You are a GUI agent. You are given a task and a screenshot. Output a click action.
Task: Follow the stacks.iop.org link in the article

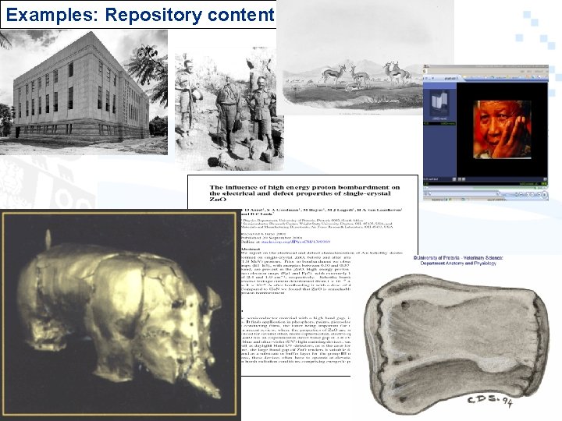click(x=295, y=242)
